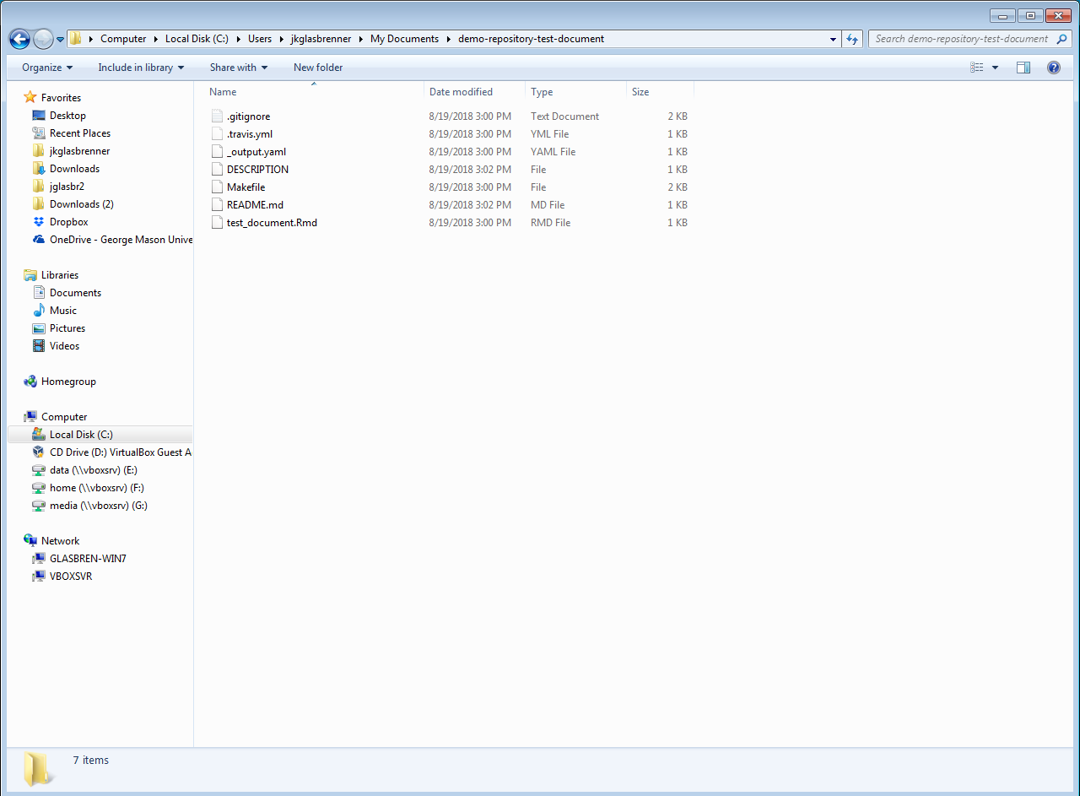Click the Homegroup icon in navigation pane
The height and width of the screenshot is (796, 1080).
coord(30,382)
